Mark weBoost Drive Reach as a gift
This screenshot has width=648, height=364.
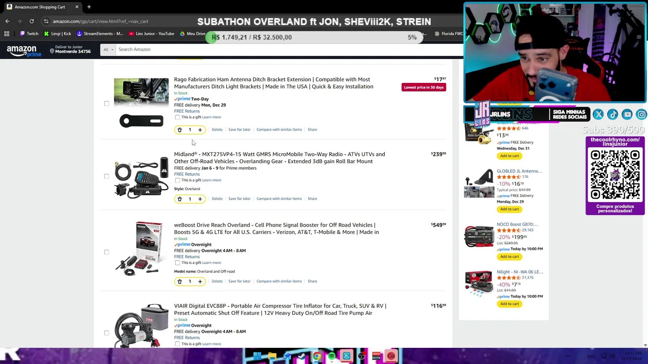(177, 263)
